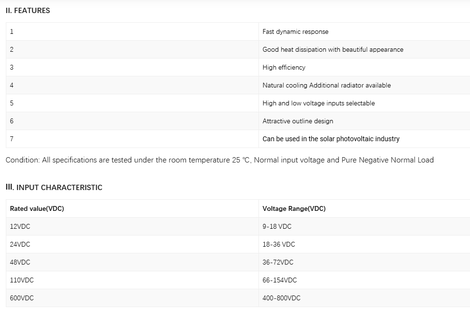Click the III. INPUT CHARACTERISTIC heading

pyautogui.click(x=54, y=188)
